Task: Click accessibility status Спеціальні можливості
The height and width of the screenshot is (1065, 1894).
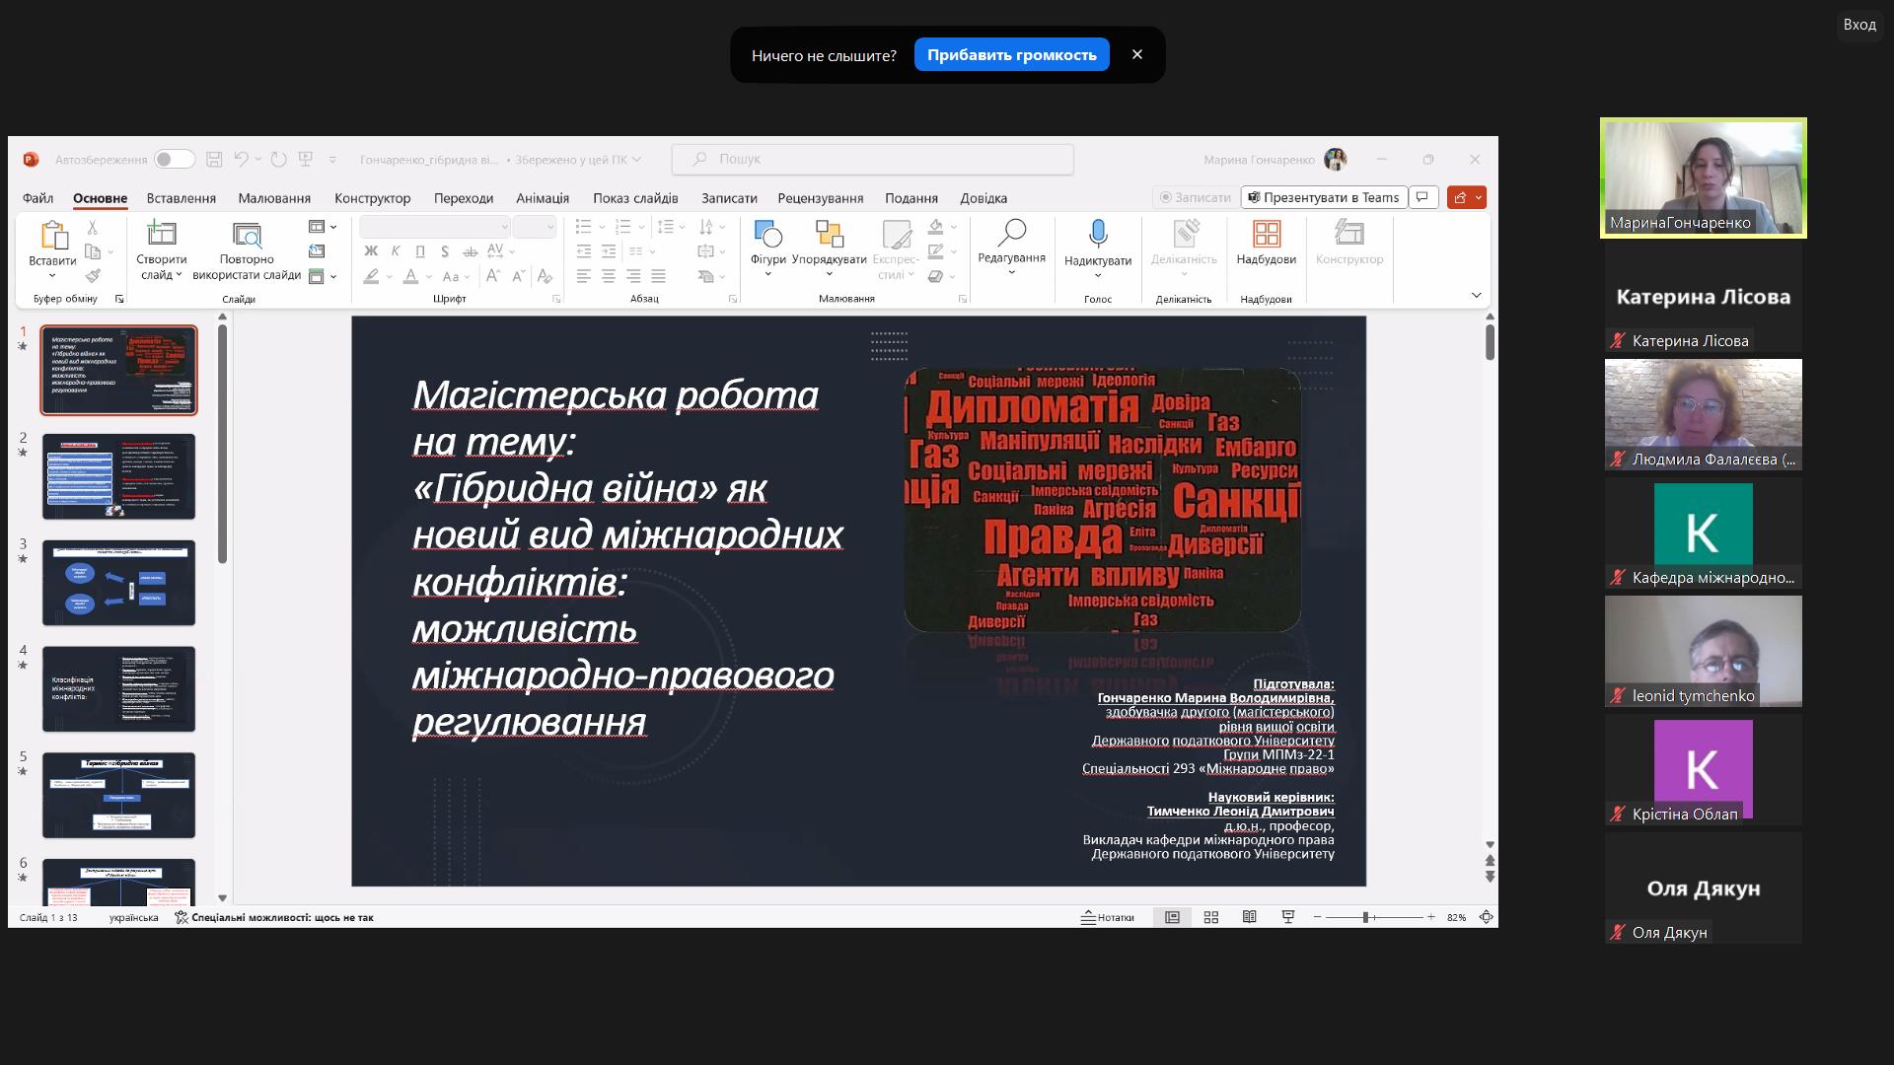Action: (x=274, y=917)
